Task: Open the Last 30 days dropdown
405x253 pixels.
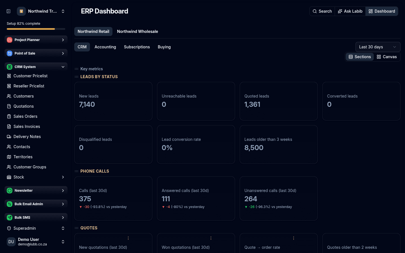Action: (378, 47)
